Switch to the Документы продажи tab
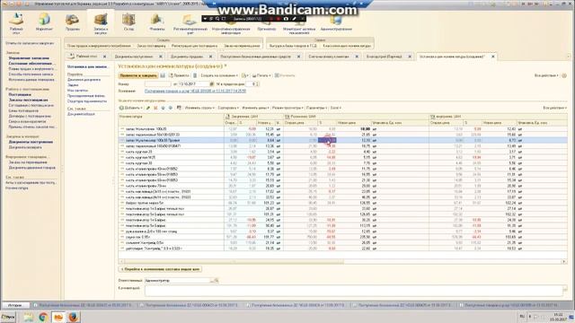The width and height of the screenshot is (575, 323). pyautogui.click(x=187, y=57)
